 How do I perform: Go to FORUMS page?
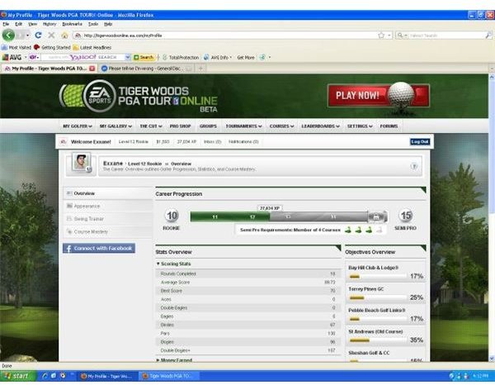[x=389, y=126]
